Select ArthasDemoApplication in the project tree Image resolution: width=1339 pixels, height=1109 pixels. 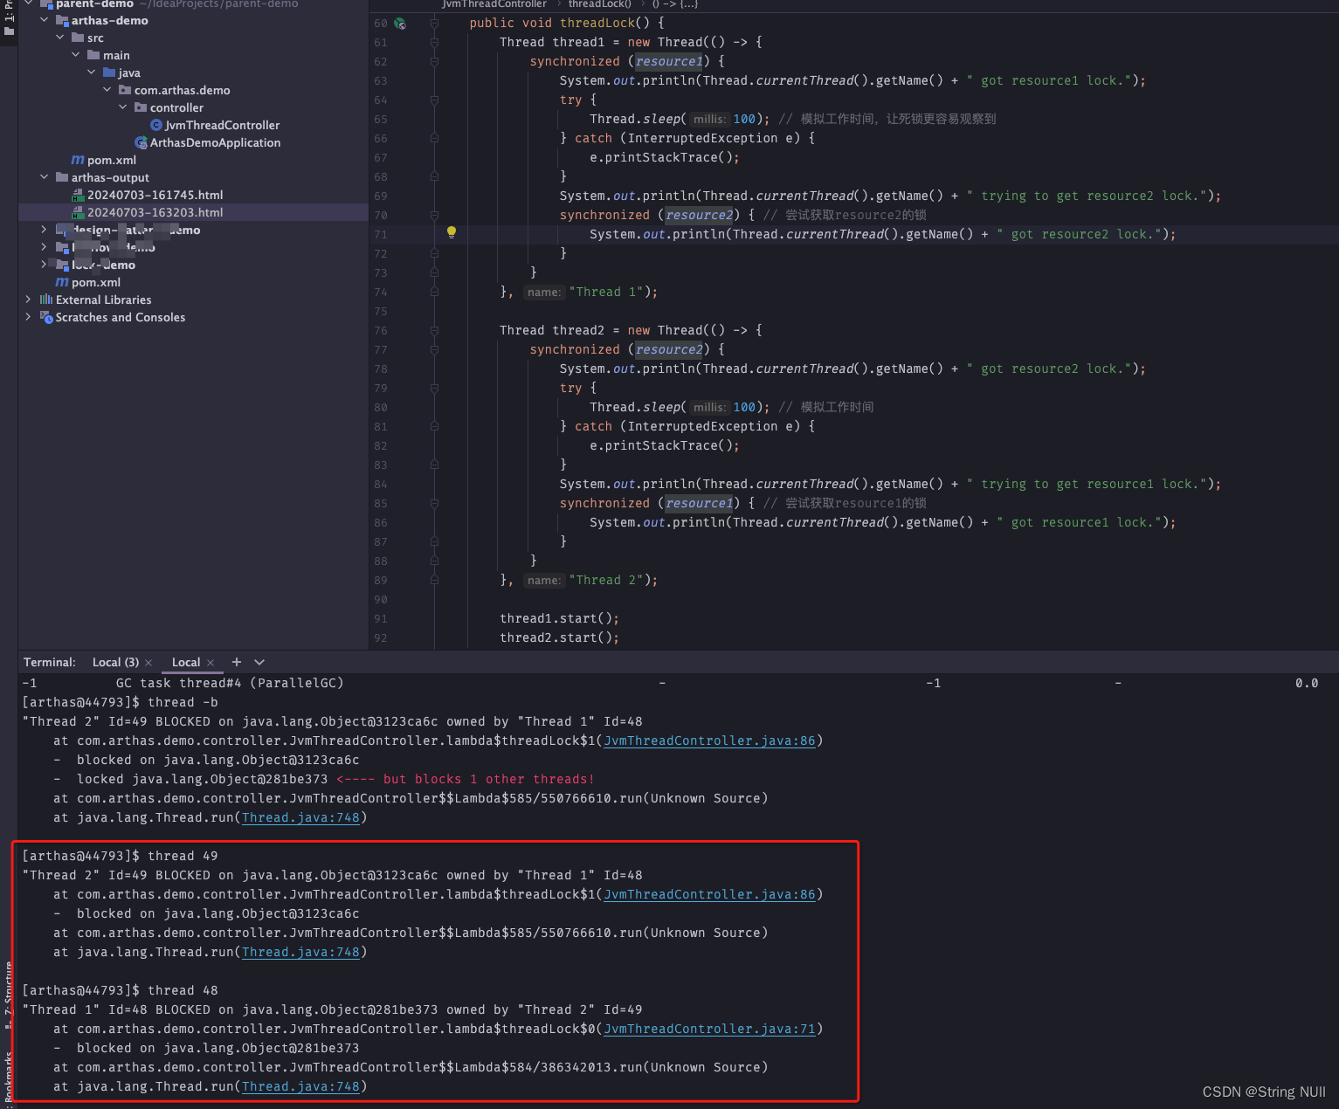[x=215, y=142]
